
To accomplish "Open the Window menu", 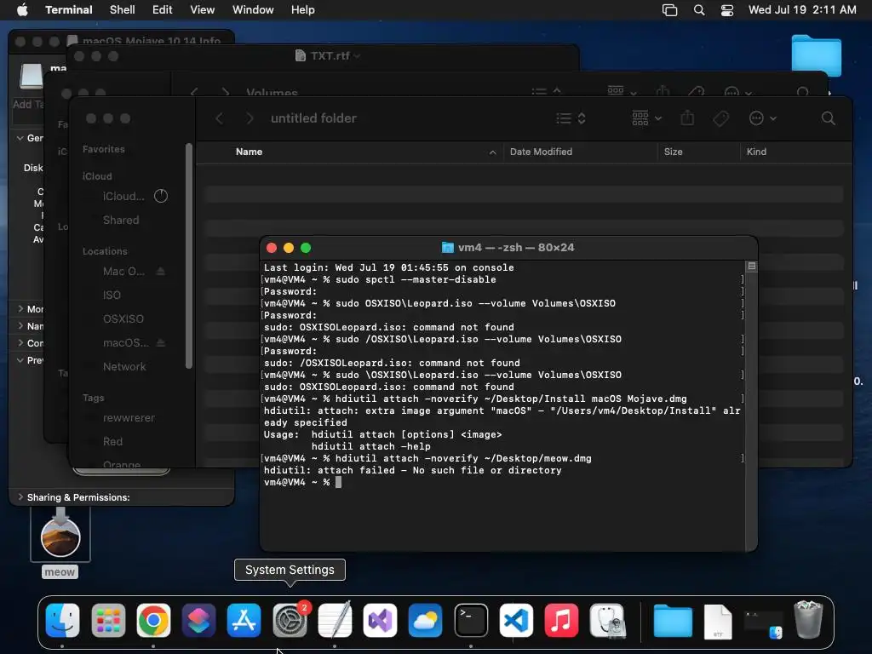I will point(253,10).
